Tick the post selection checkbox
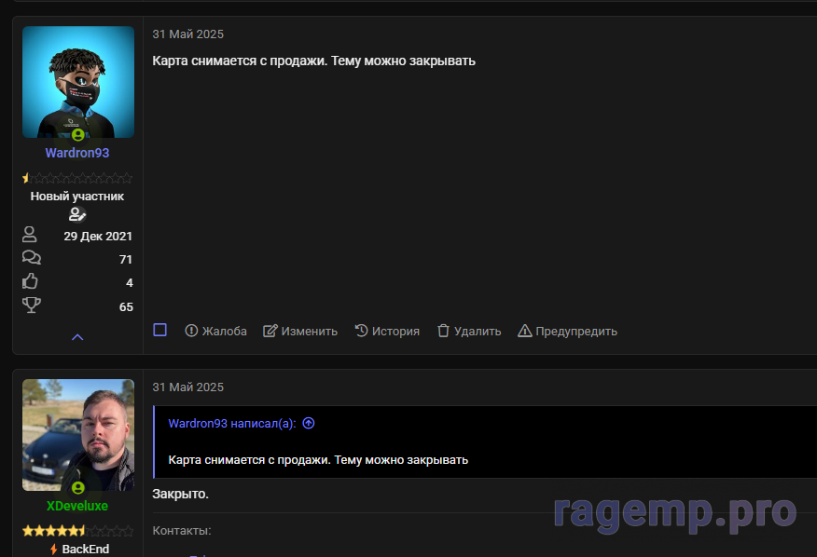This screenshot has width=817, height=557. point(160,330)
